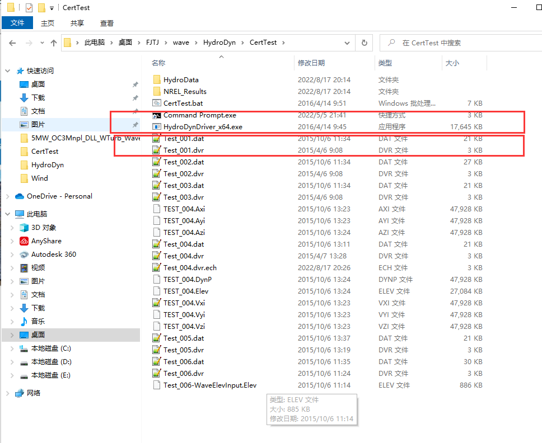
Task: Open the 共享 ribbon tab
Action: (x=77, y=23)
